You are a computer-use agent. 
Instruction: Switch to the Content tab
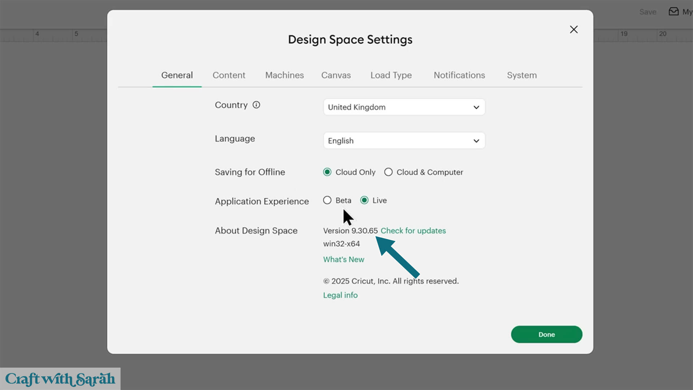229,75
